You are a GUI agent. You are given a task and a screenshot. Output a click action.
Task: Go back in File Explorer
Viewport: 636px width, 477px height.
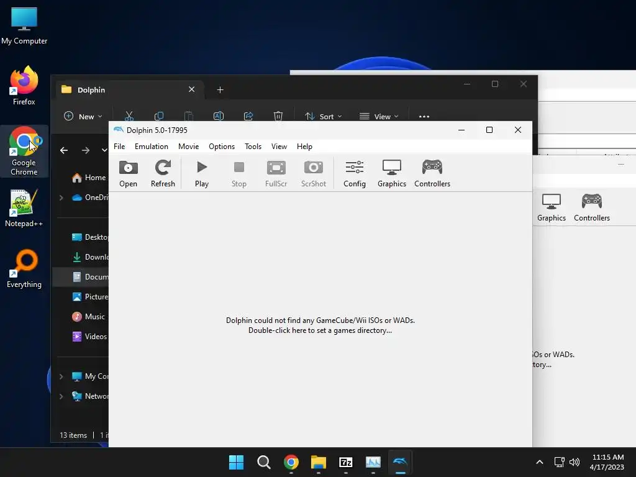64,150
